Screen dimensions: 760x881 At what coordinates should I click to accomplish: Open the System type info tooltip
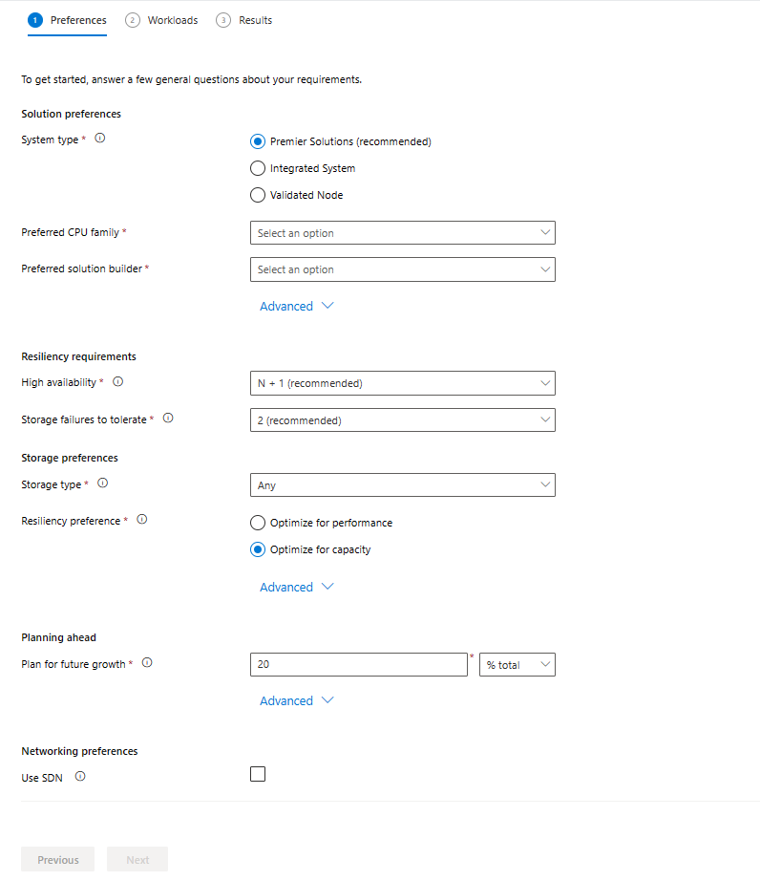99,139
